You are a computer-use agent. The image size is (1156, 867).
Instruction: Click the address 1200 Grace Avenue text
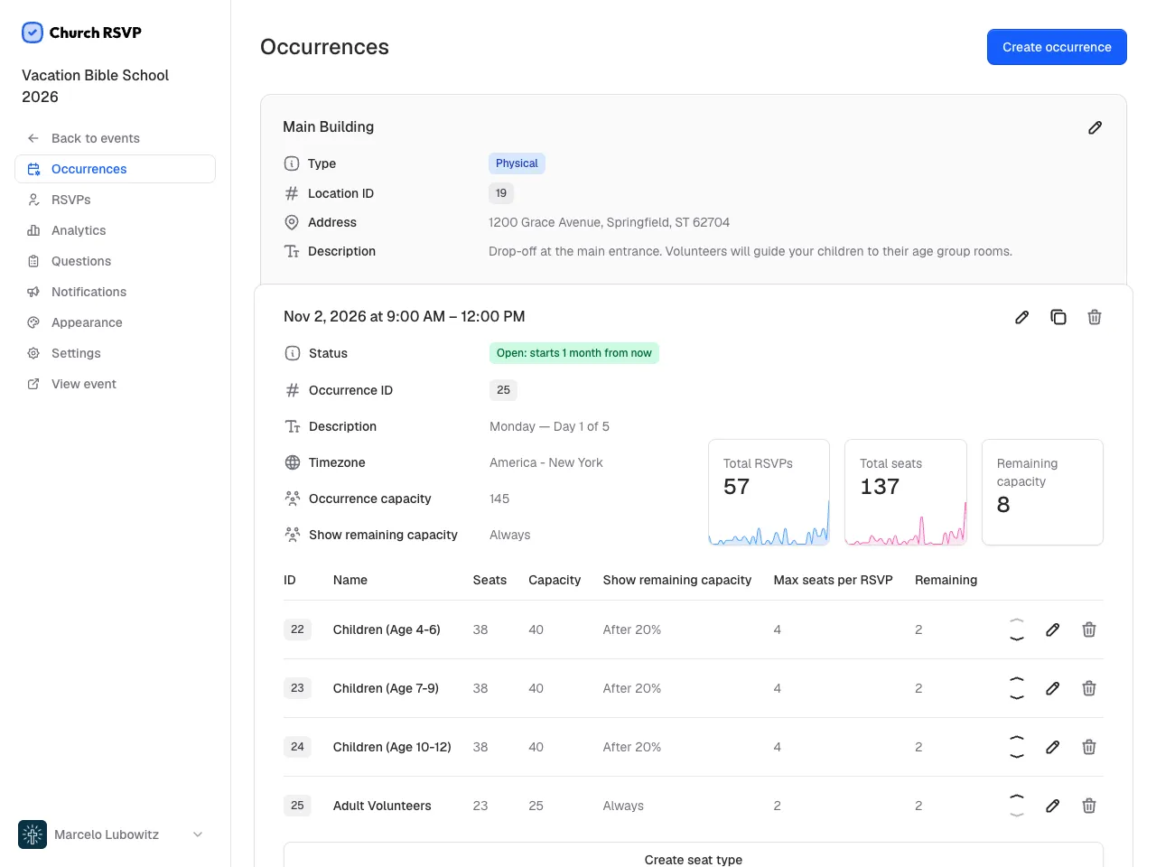pyautogui.click(x=609, y=222)
